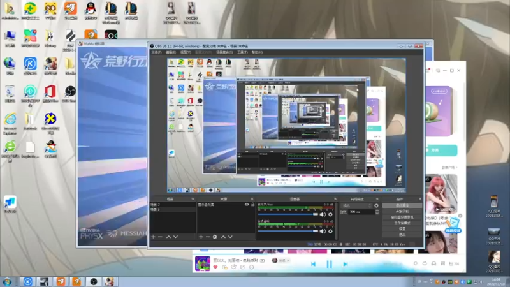
Task: Open Internet Explorer desktop icon
Action: (10, 123)
